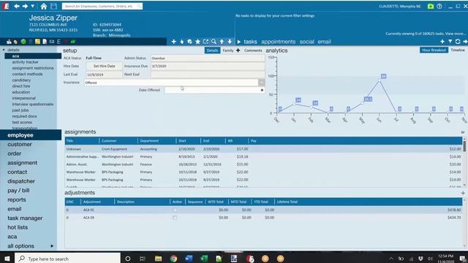Select the Comments button in setup
Screen dimensions: 468x263
(x=253, y=50)
